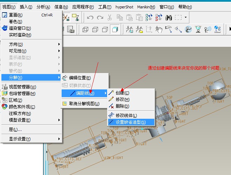Image resolution: width=231 pixels, height=175 pixels.
Task: Click the dashed selection box icon
Action: click(x=178, y=17)
